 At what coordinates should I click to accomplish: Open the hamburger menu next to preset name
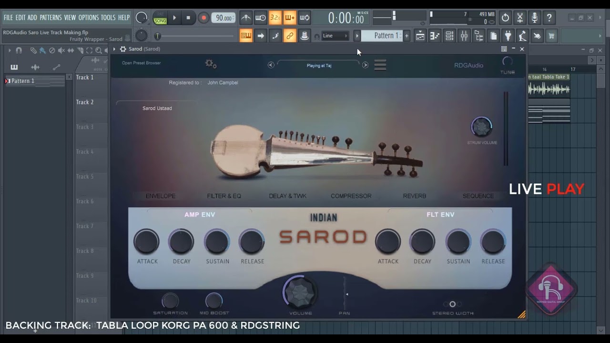tap(380, 65)
